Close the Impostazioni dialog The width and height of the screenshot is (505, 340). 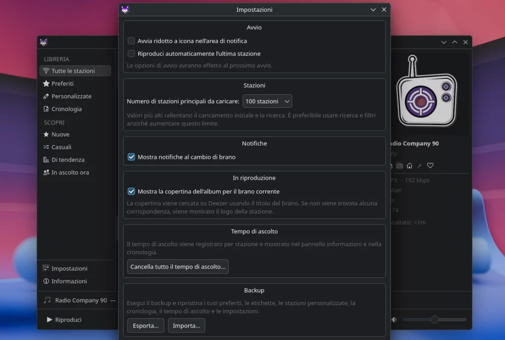(x=384, y=10)
